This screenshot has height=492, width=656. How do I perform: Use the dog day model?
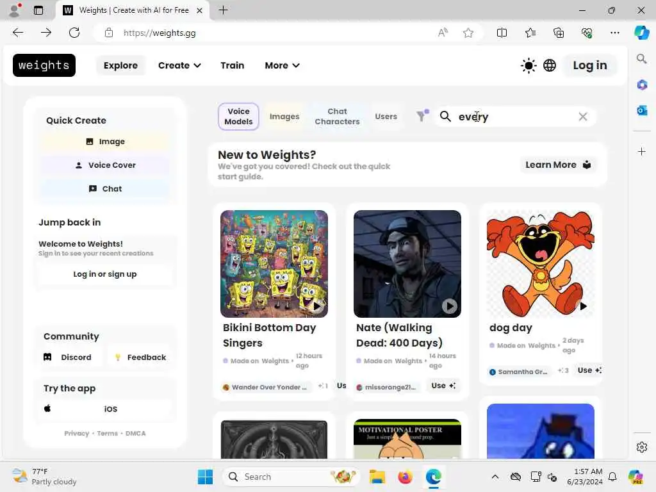coord(589,370)
